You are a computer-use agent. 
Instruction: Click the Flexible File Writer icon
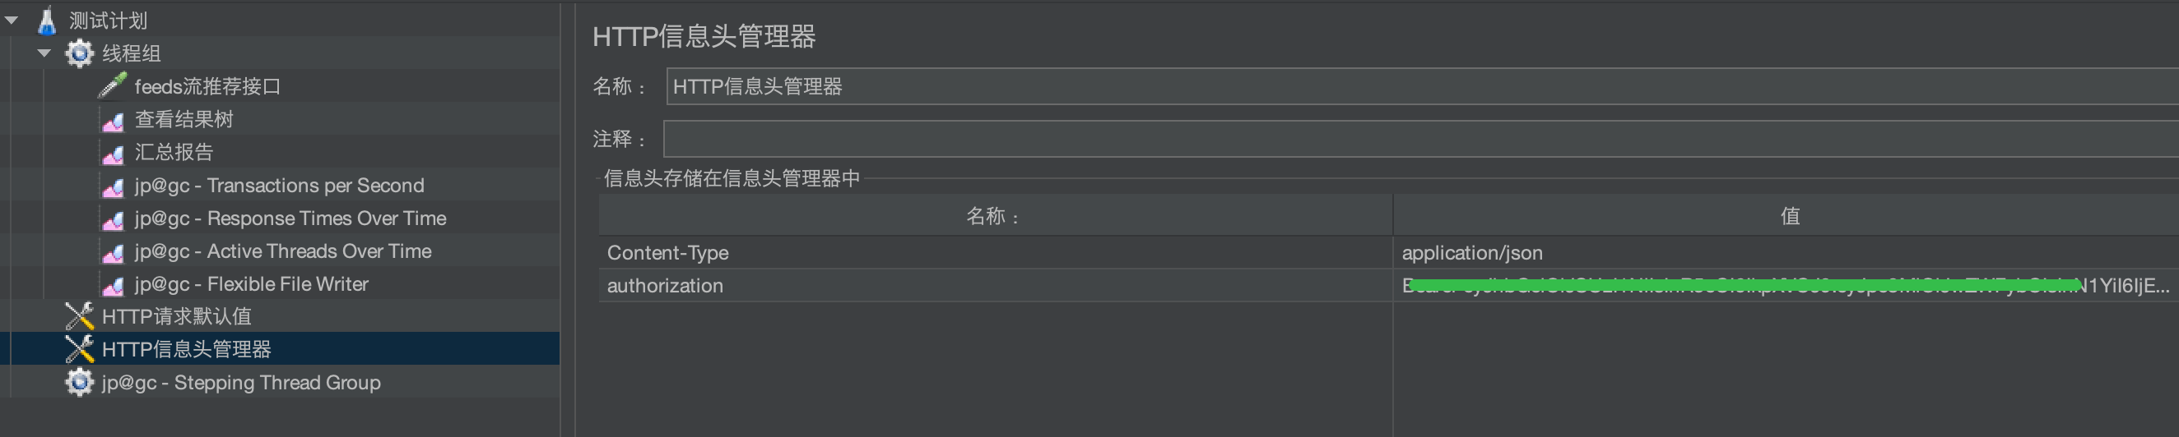pos(113,285)
